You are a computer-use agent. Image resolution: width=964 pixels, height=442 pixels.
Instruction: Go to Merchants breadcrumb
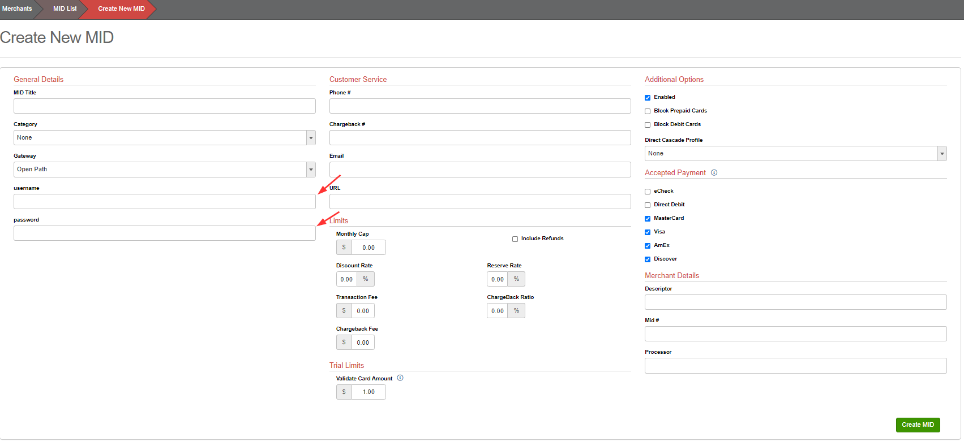17,8
